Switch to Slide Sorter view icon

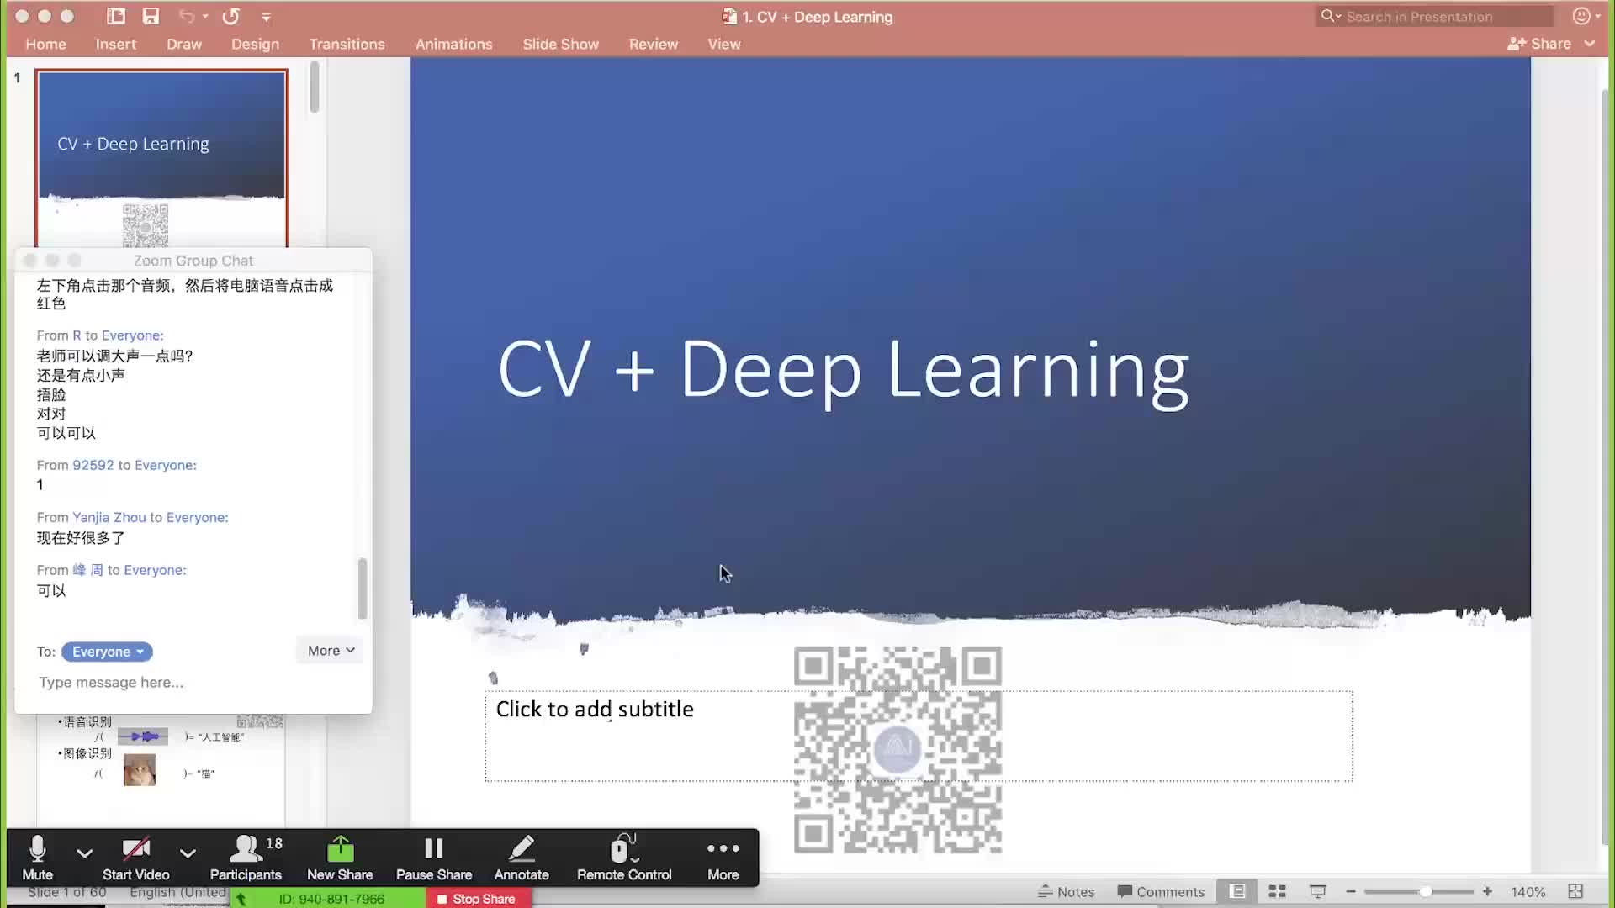pos(1278,891)
